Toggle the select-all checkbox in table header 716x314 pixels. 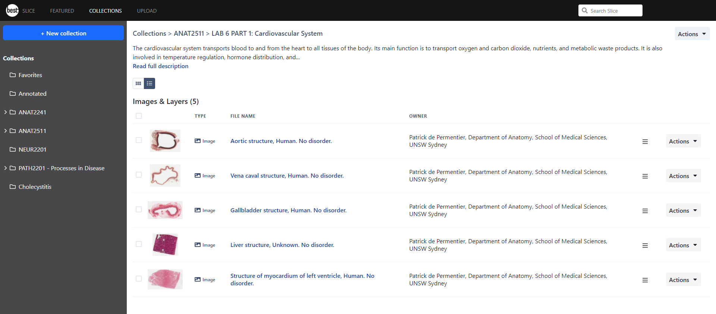(x=139, y=116)
